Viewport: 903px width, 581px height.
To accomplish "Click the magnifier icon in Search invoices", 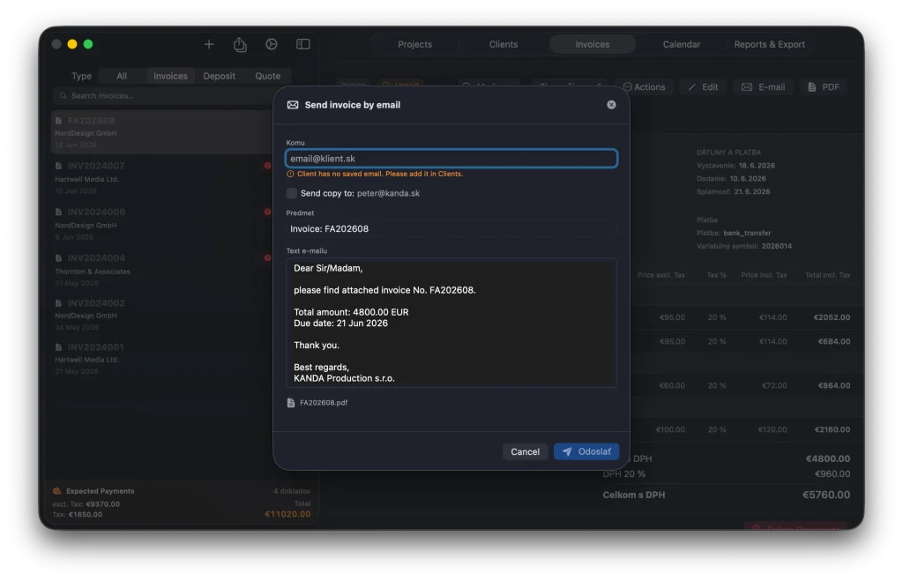I will (x=63, y=95).
